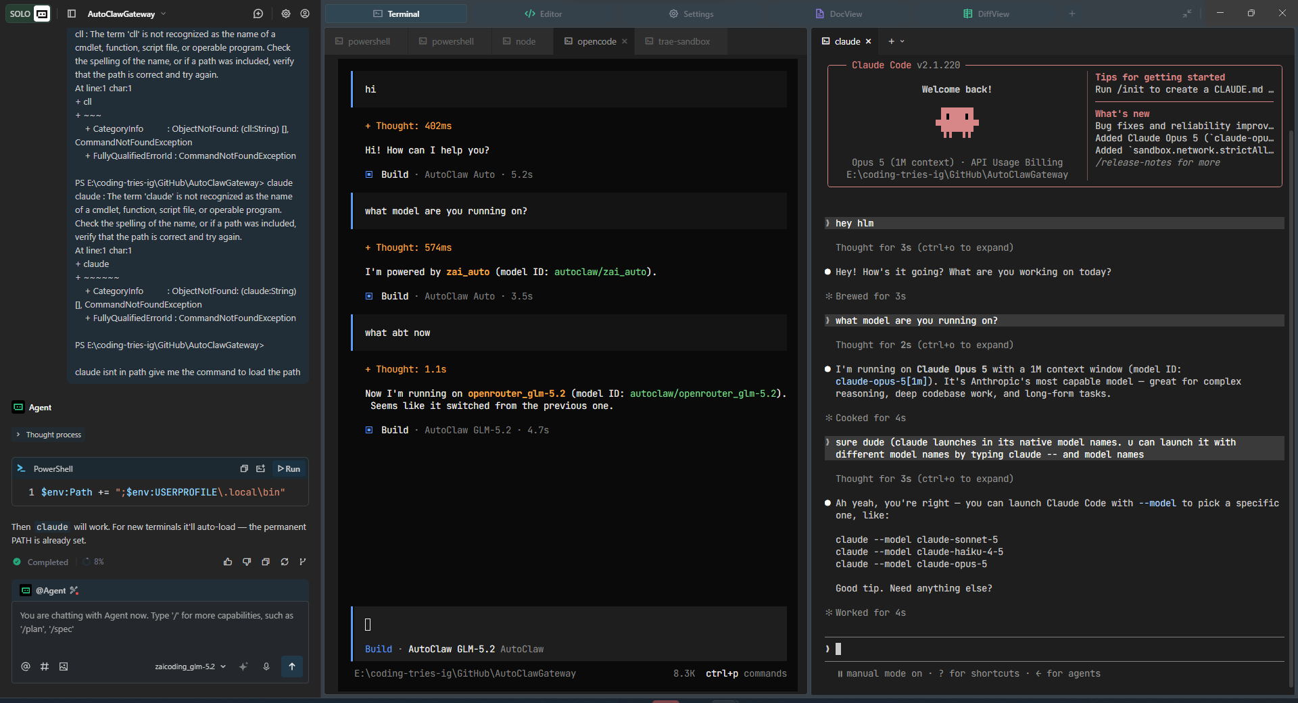Viewport: 1298px width, 703px height.
Task: Give thumbs up to the agent response
Action: tap(228, 562)
